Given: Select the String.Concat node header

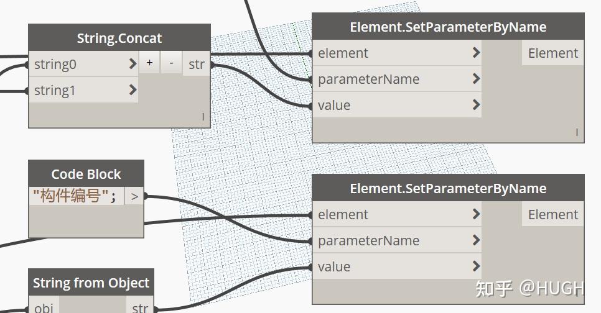Looking at the screenshot, I should (x=119, y=38).
